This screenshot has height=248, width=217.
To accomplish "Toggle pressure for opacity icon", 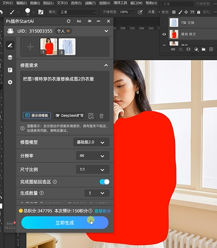I will (x=140, y=12).
